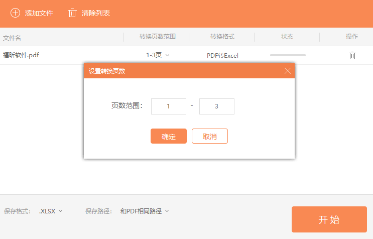The width and height of the screenshot is (373, 239).
Task: Click the PDF转Excel format cell
Action: point(222,56)
